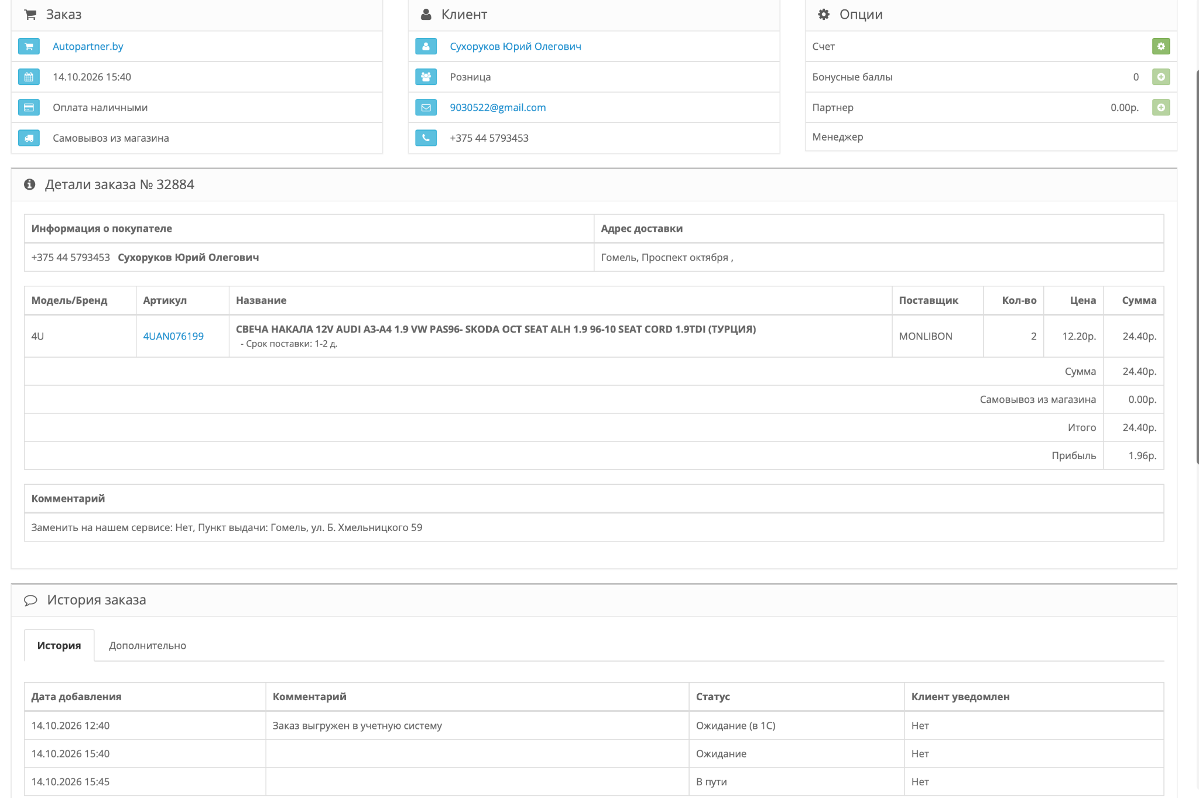This screenshot has width=1199, height=798.
Task: Click the person icon in Клиент header
Action: 426,15
